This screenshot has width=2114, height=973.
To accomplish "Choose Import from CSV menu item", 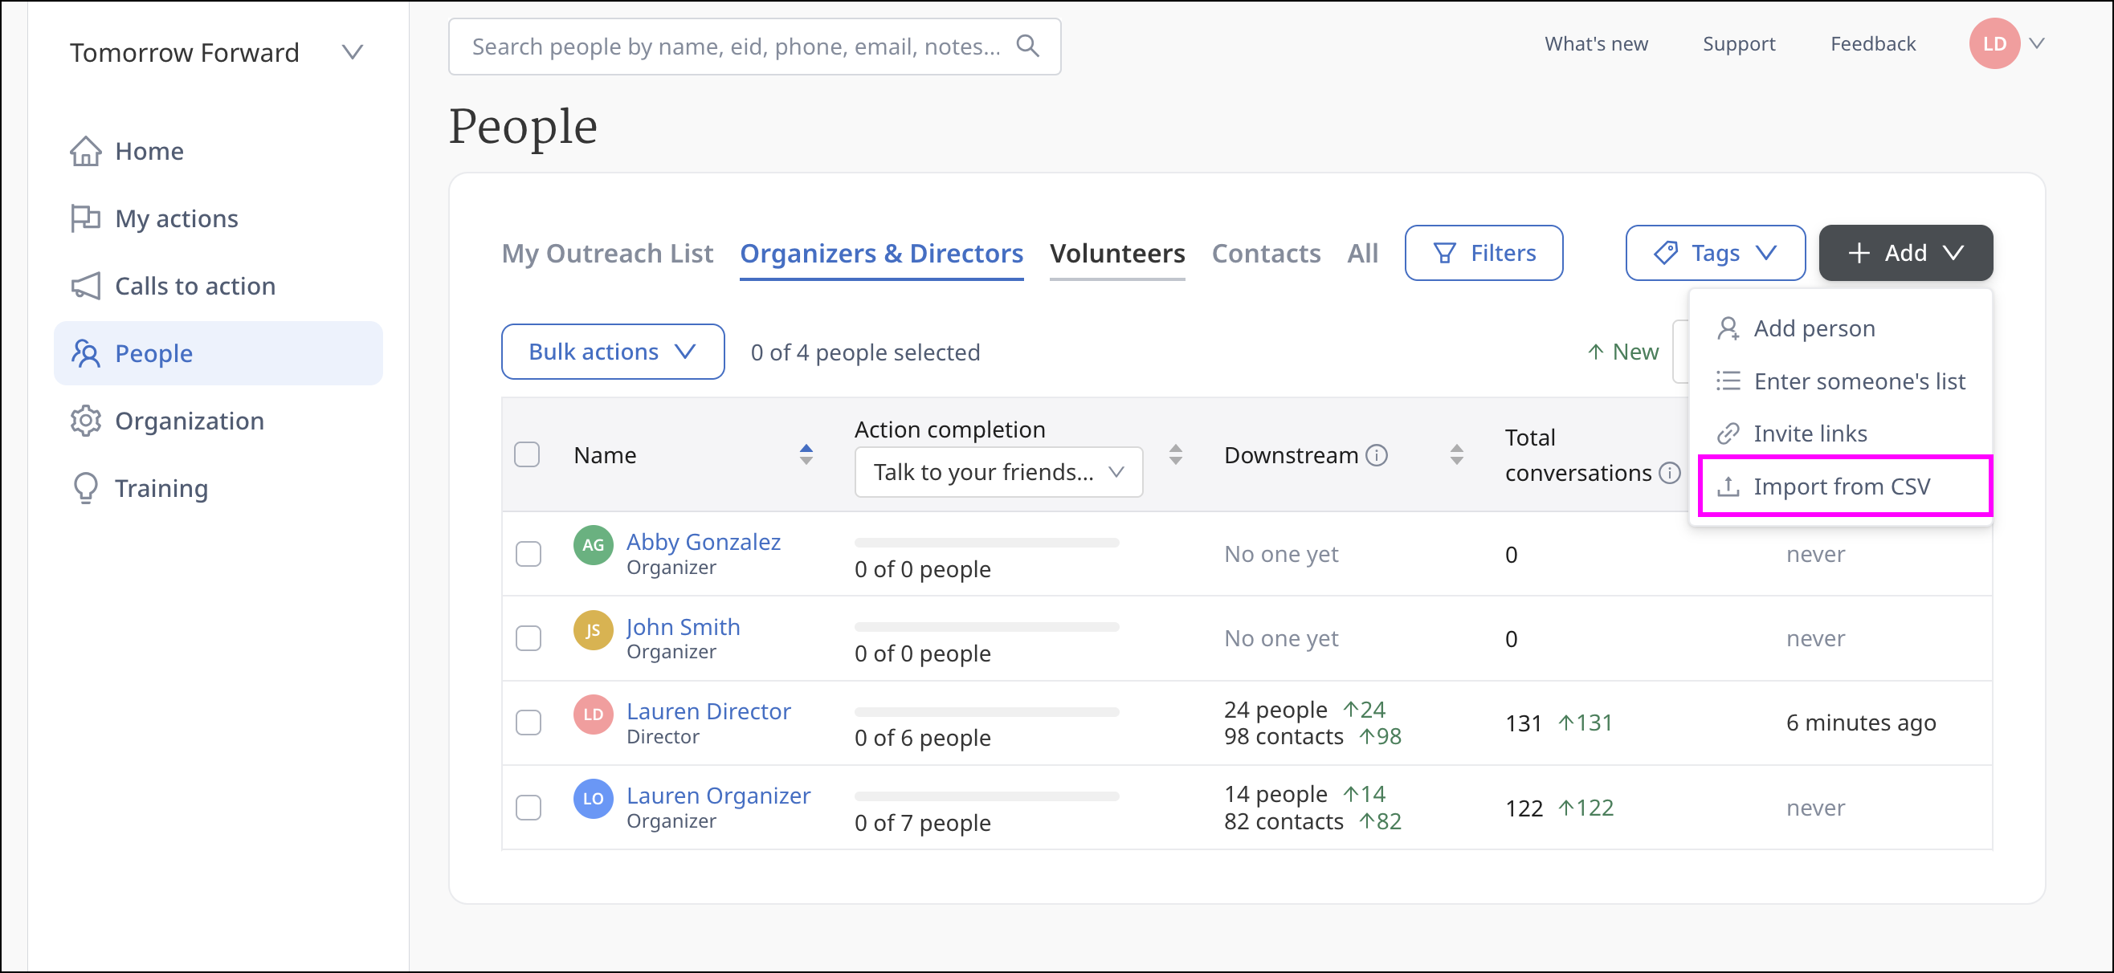I will pos(1842,486).
